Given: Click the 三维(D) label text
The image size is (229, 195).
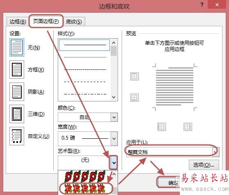Looking at the screenshot, I should [x=36, y=114].
